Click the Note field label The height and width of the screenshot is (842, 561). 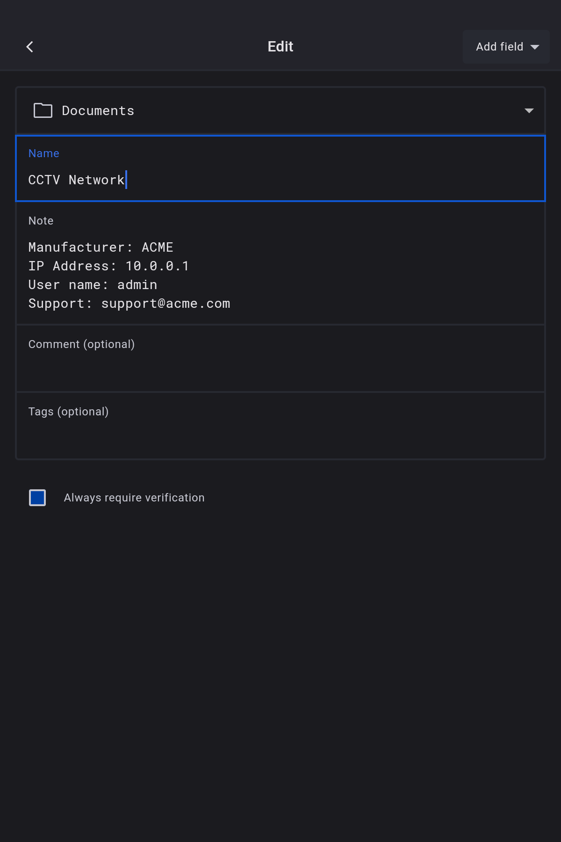coord(41,221)
